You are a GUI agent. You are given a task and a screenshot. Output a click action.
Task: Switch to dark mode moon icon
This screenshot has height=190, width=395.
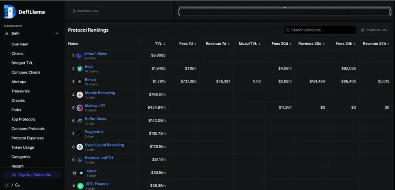[17, 185]
